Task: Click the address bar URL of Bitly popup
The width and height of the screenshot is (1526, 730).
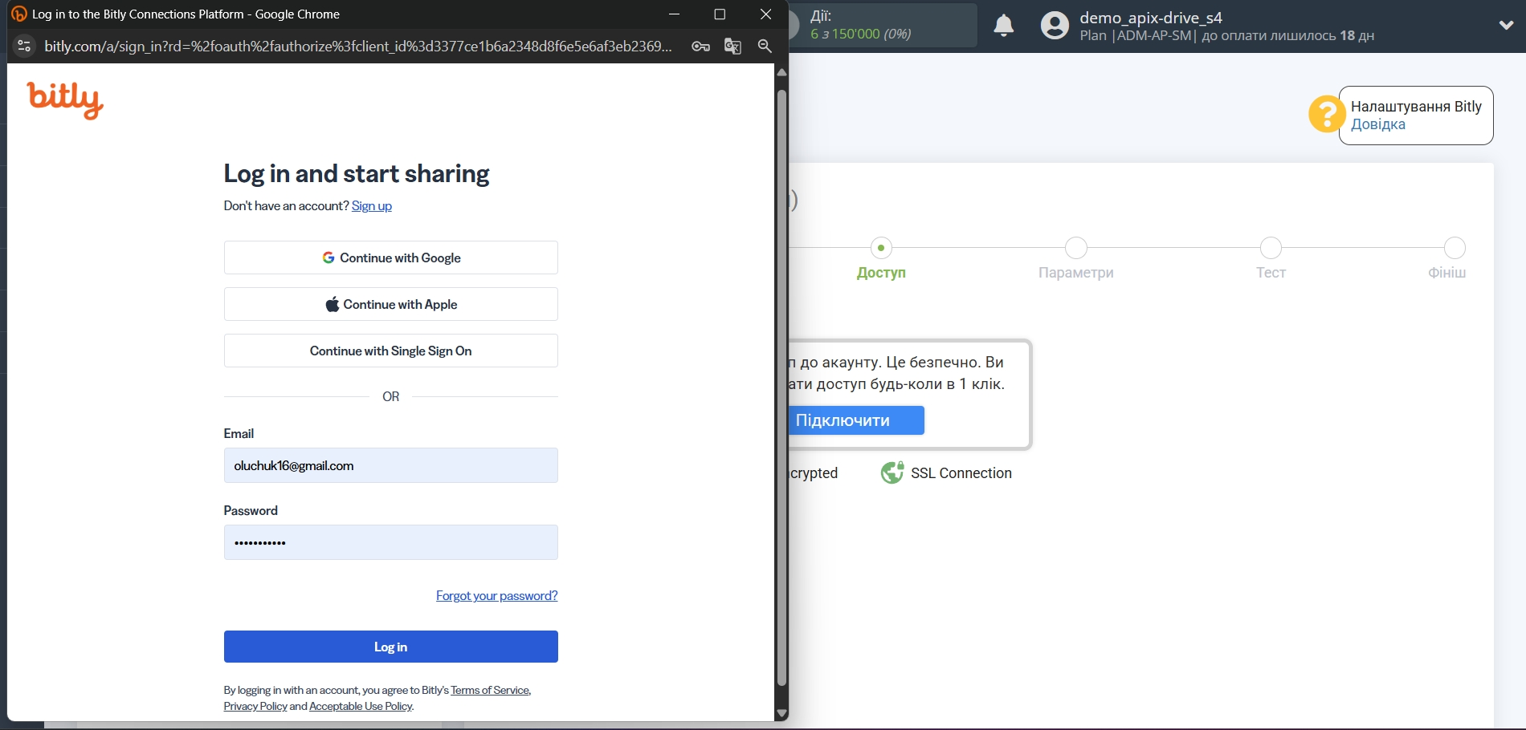Action: (x=358, y=47)
